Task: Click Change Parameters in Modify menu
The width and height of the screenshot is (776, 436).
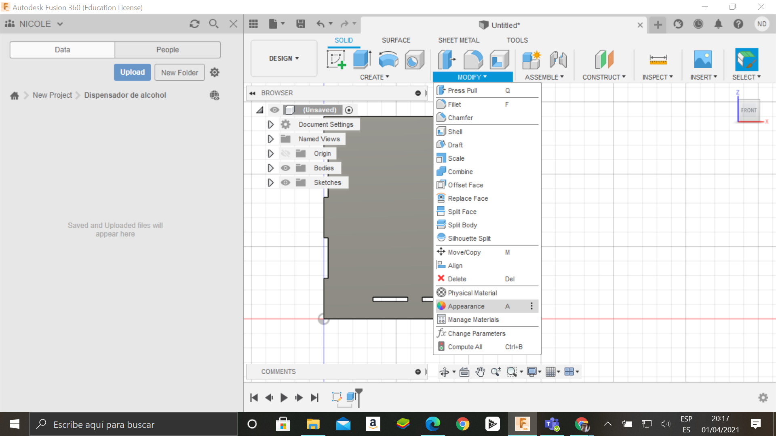Action: click(477, 333)
